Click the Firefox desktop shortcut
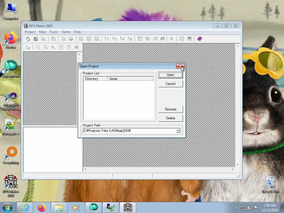284x213 pixels. pos(11,40)
